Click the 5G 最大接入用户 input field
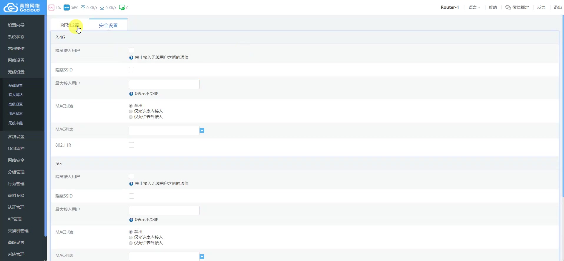Image resolution: width=564 pixels, height=261 pixels. 164,210
